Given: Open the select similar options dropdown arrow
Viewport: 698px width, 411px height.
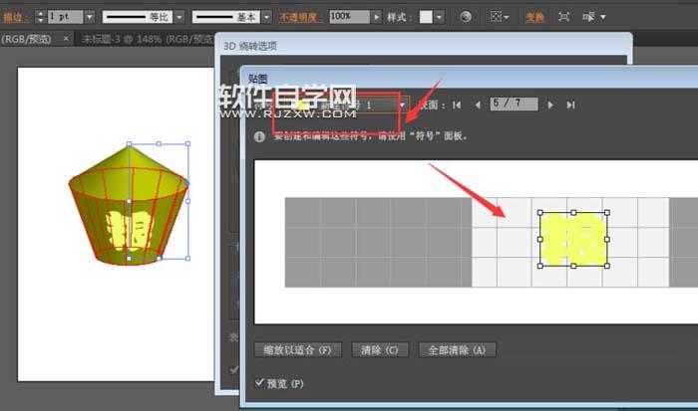Looking at the screenshot, I should [603, 17].
